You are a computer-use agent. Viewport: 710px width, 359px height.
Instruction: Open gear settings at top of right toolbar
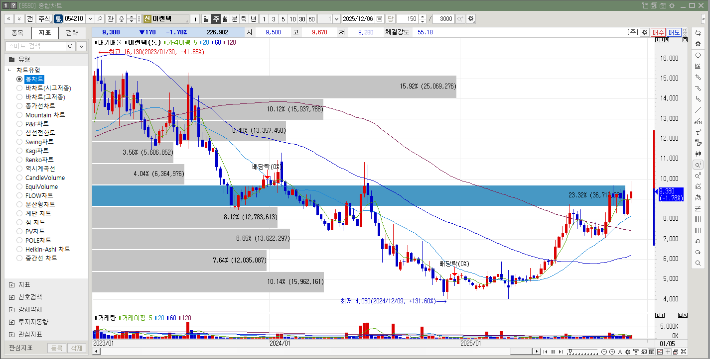[x=698, y=44]
